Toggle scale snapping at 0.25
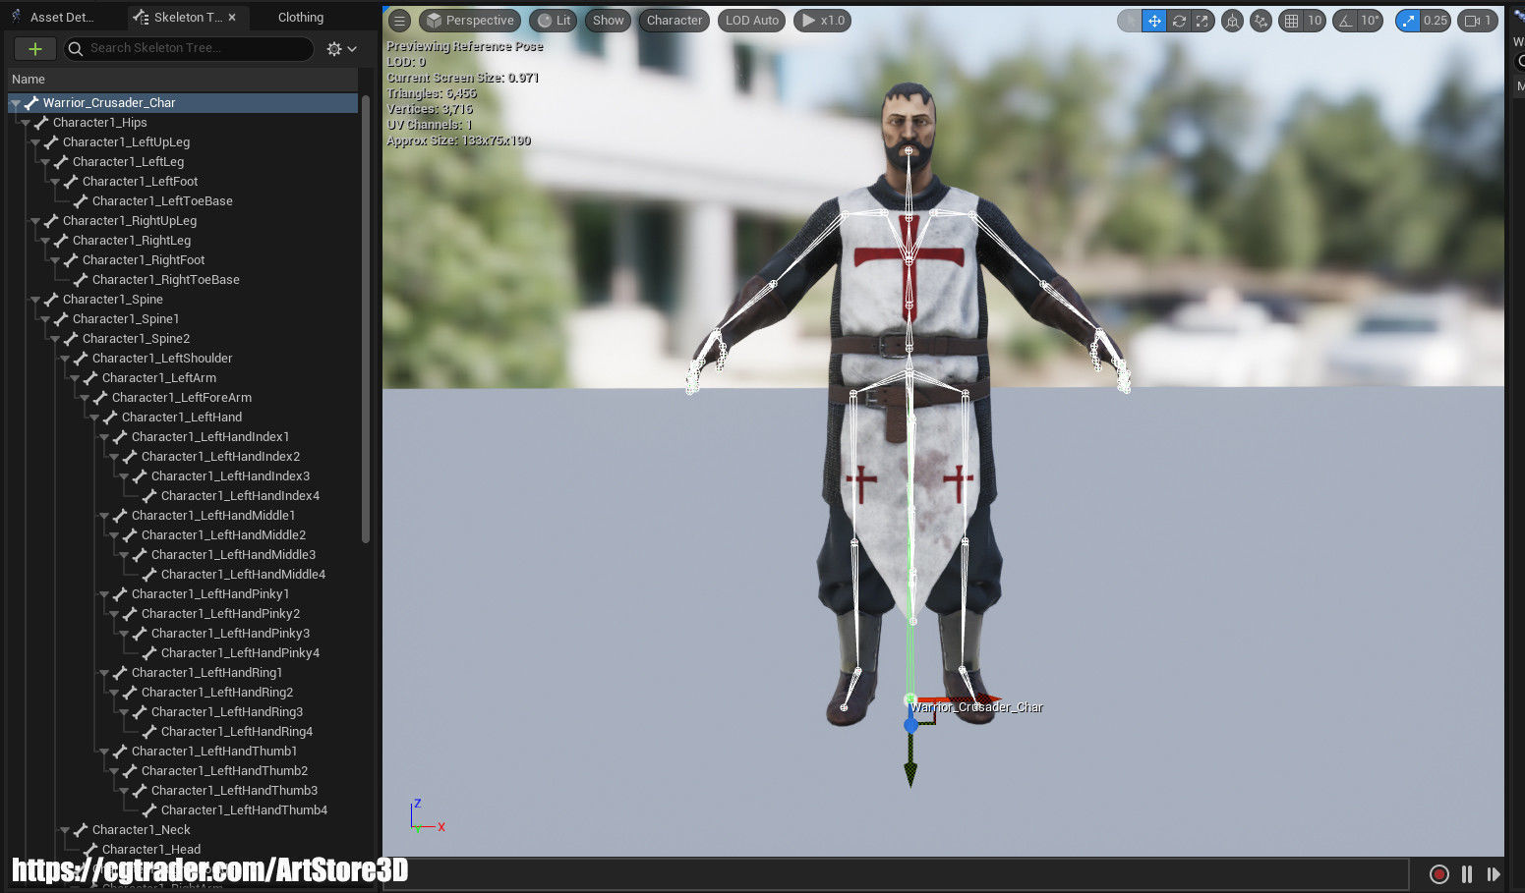 pyautogui.click(x=1406, y=20)
